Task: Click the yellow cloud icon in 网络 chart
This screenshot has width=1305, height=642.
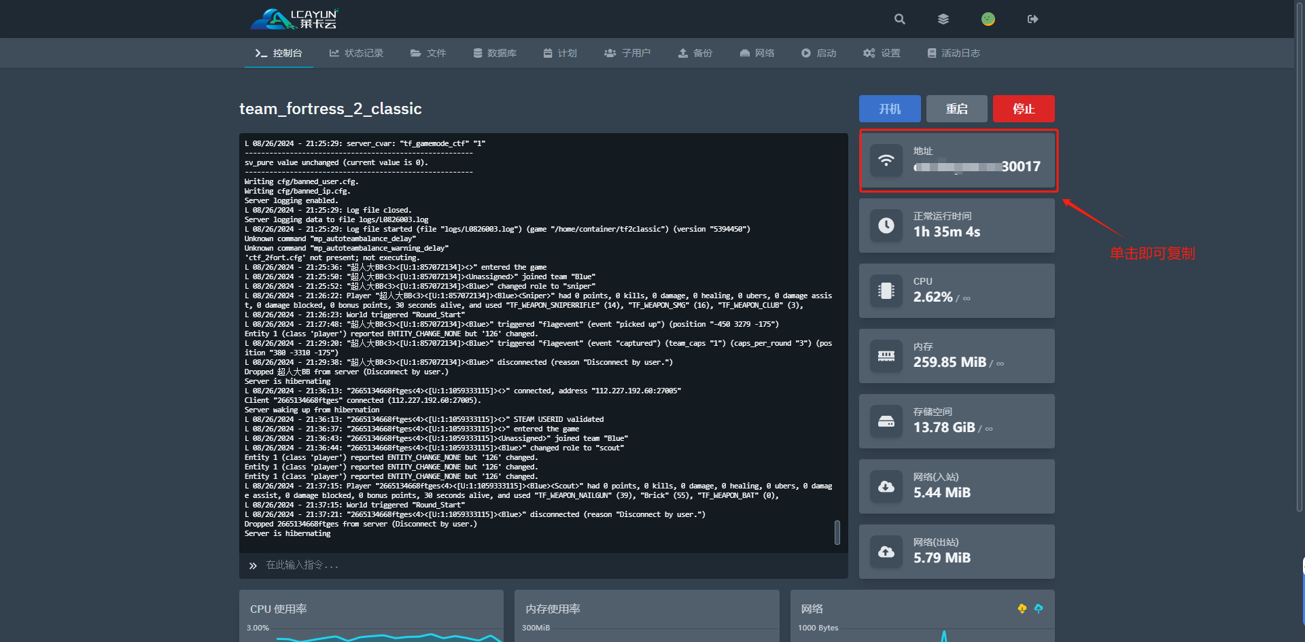Action: [x=1022, y=609]
